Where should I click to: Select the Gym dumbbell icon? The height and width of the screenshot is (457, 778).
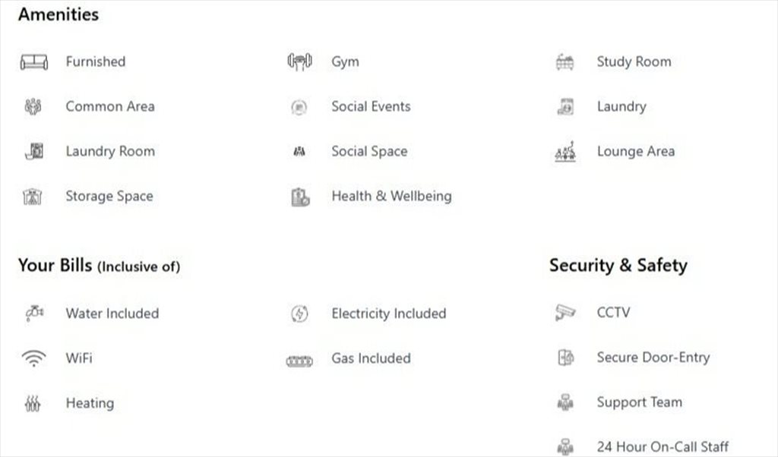coord(299,61)
